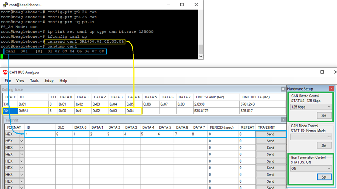Screen dimensions: 337x189
Task: Open the File menu
Action: tap(8, 80)
